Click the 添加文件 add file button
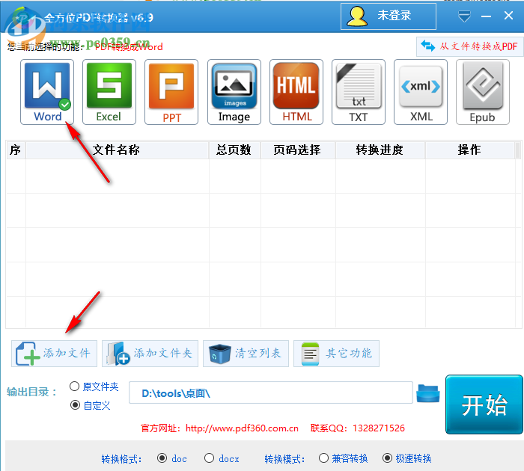524x471 pixels. coord(54,354)
